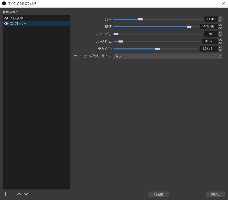Decrease 比率 with down arrow
Image resolution: width=228 pixels, height=200 pixels.
click(x=220, y=21)
